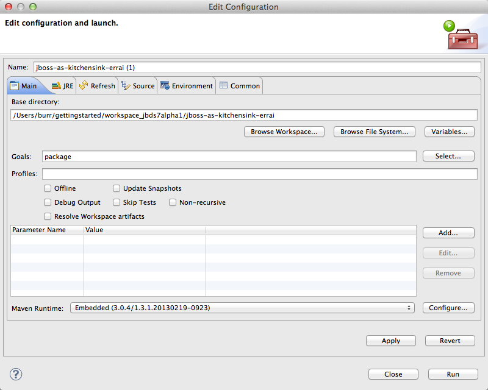The height and width of the screenshot is (390, 488).
Task: Apply the configuration changes
Action: click(x=391, y=341)
